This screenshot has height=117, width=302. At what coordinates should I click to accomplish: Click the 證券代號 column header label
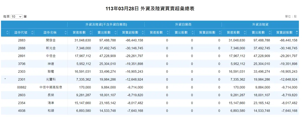[x=21, y=33]
